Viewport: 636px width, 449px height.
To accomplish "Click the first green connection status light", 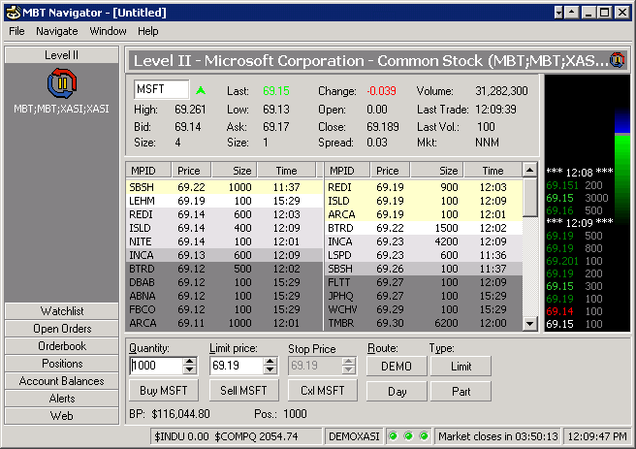I will pos(393,436).
